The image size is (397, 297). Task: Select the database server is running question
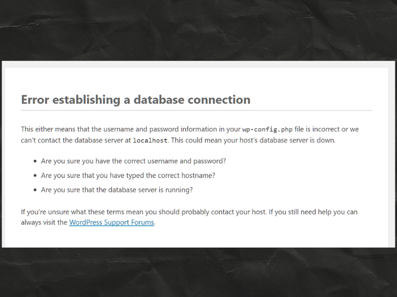pos(116,189)
